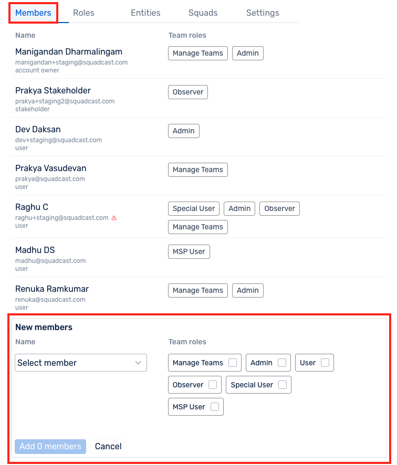Switch to the Members tab
Image resolution: width=397 pixels, height=465 pixels.
(x=33, y=13)
